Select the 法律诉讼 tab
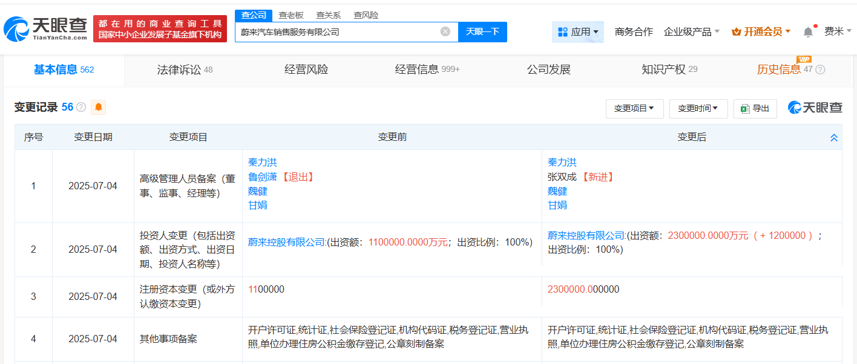 tap(185, 70)
